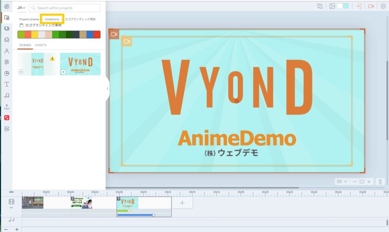Select the (株) ウェブデモ text on canvas

(x=231, y=153)
